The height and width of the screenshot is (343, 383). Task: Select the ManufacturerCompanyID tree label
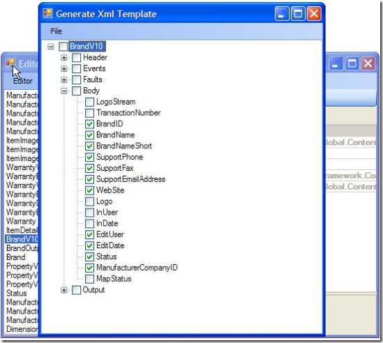[x=137, y=268]
